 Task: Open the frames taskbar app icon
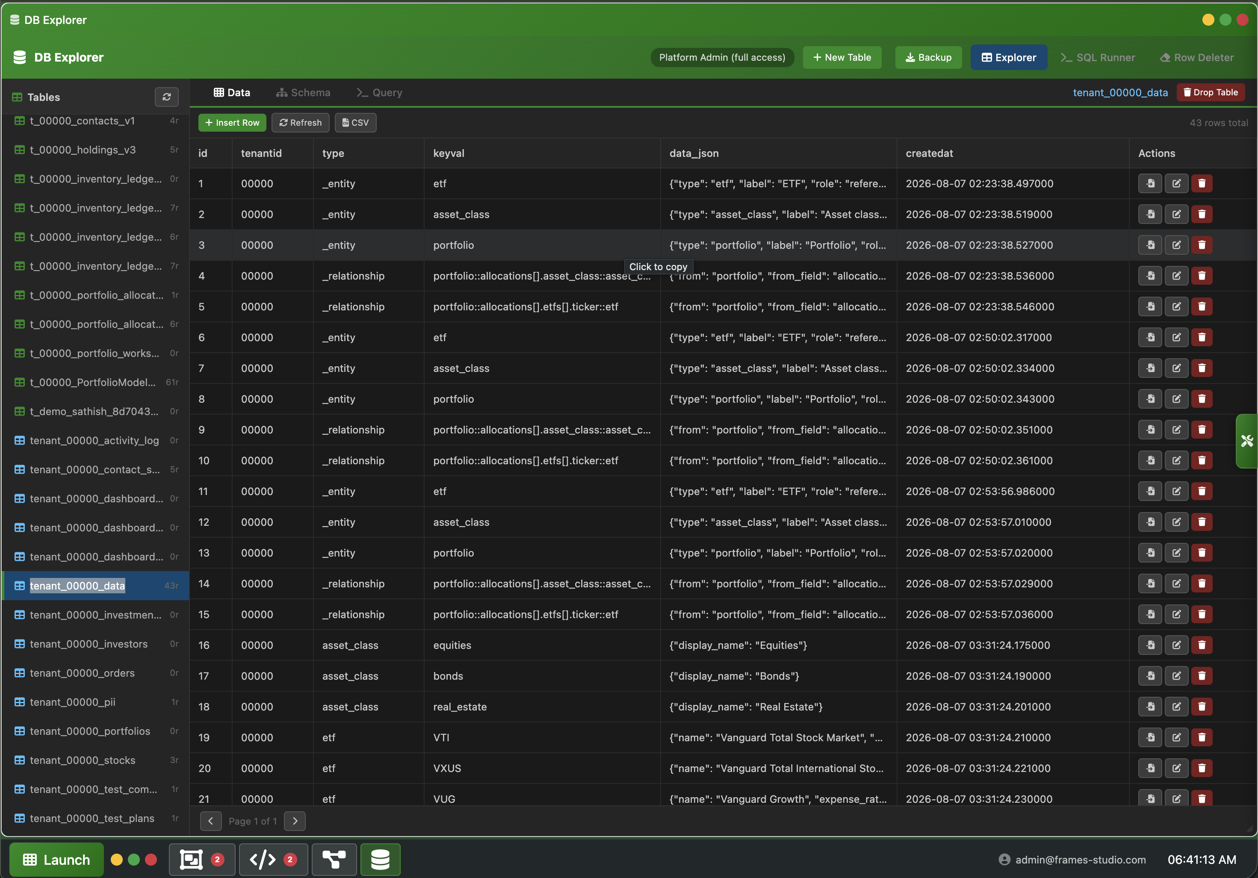(202, 859)
